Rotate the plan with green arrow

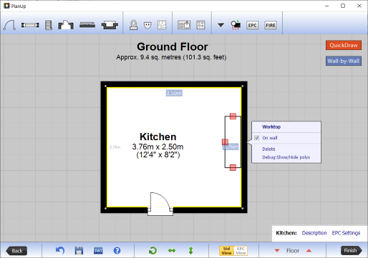152,251
